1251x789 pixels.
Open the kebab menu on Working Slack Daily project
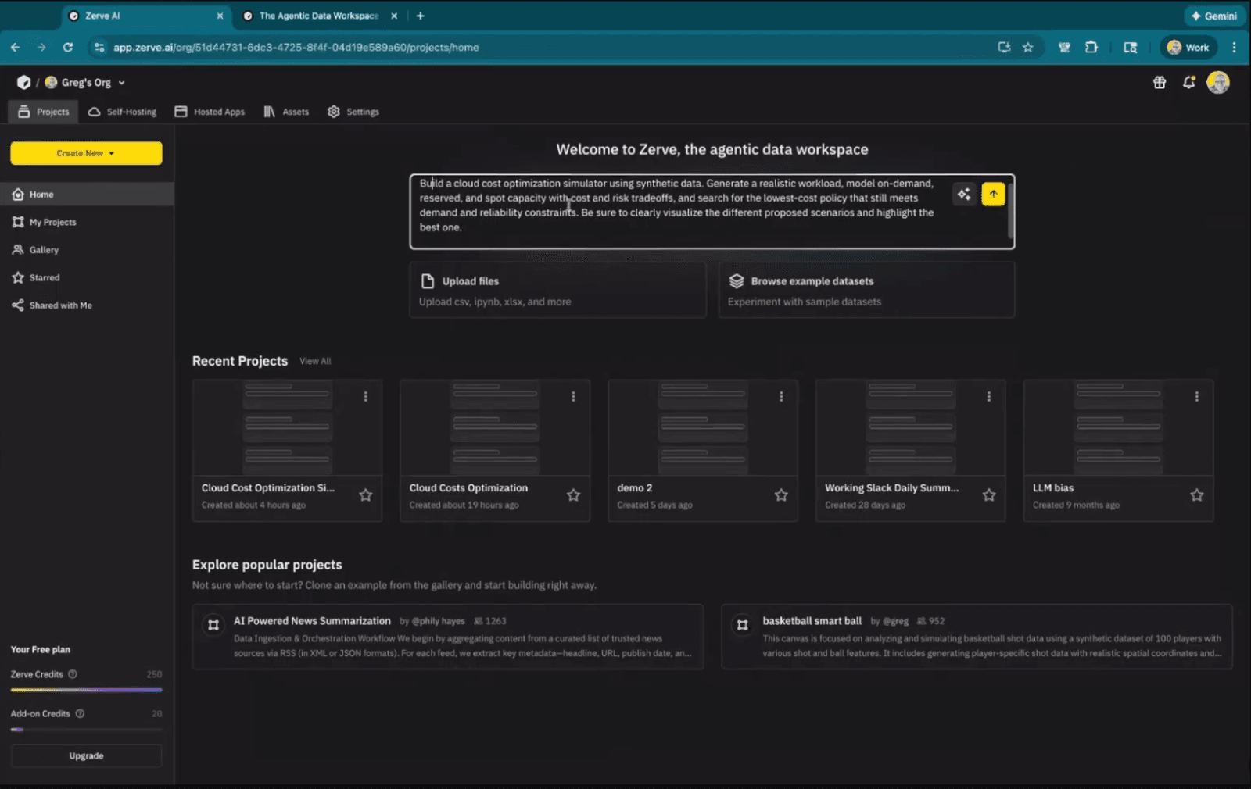[x=989, y=396]
